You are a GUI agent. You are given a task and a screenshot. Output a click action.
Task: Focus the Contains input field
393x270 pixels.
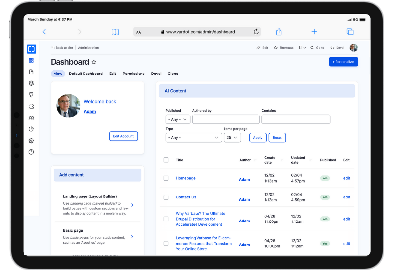(x=296, y=119)
